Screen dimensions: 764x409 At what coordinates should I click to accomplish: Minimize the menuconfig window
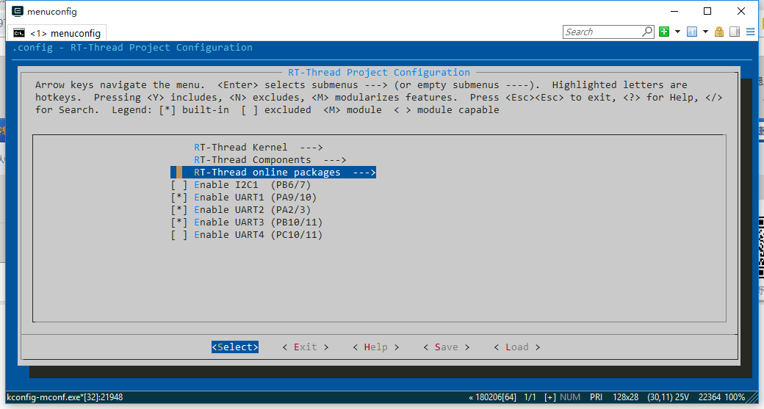point(675,11)
